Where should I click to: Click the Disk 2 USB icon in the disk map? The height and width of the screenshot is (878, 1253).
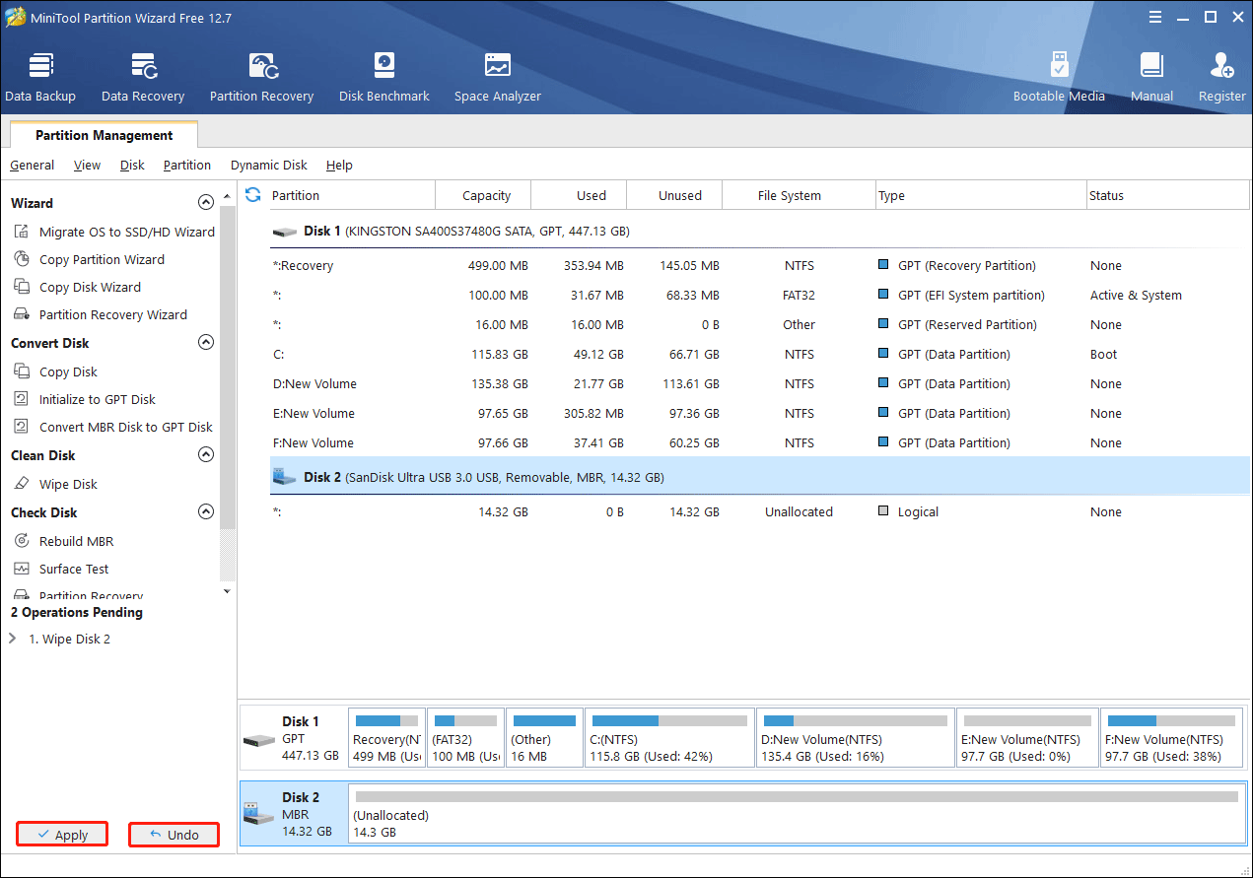pyautogui.click(x=259, y=815)
